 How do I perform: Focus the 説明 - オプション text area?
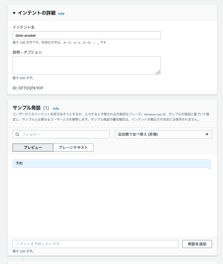tap(86, 66)
